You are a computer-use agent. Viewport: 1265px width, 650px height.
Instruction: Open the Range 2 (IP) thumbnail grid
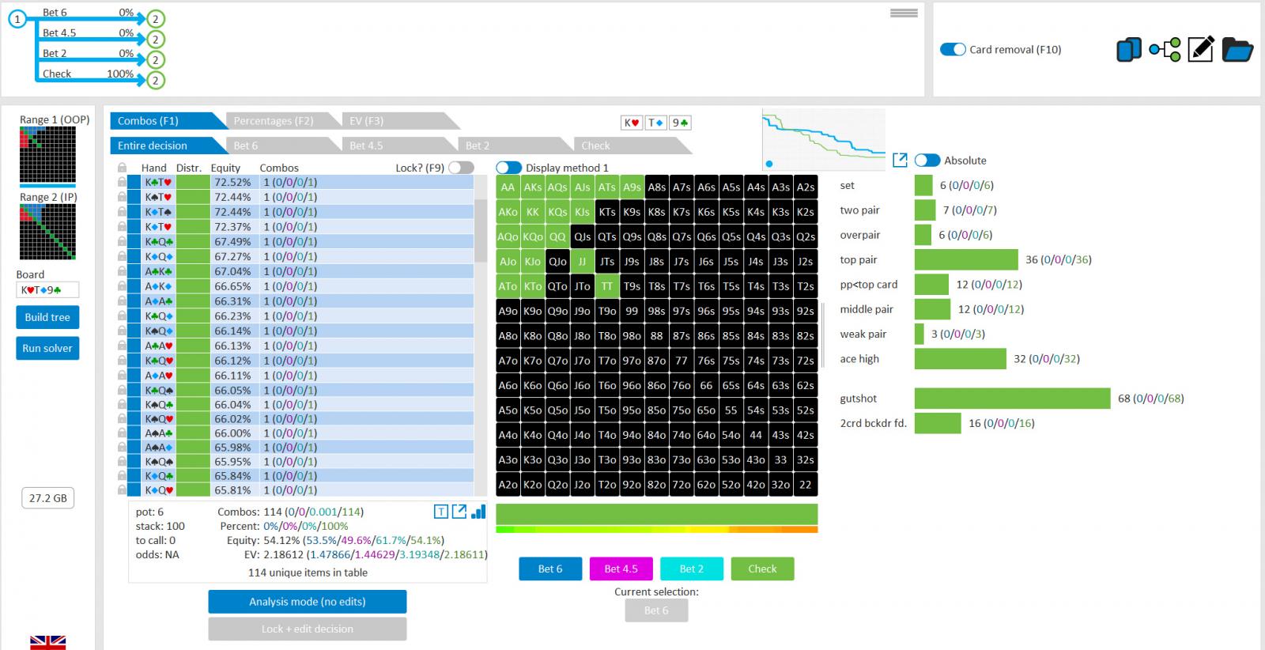point(47,232)
